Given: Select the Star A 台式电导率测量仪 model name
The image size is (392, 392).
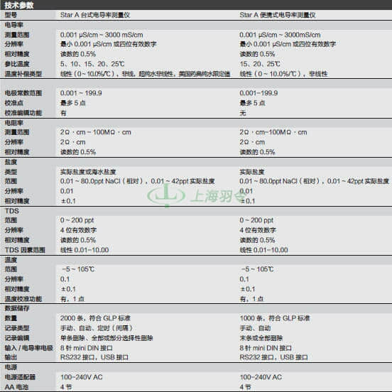Looking at the screenshot, I should tap(95, 15).
